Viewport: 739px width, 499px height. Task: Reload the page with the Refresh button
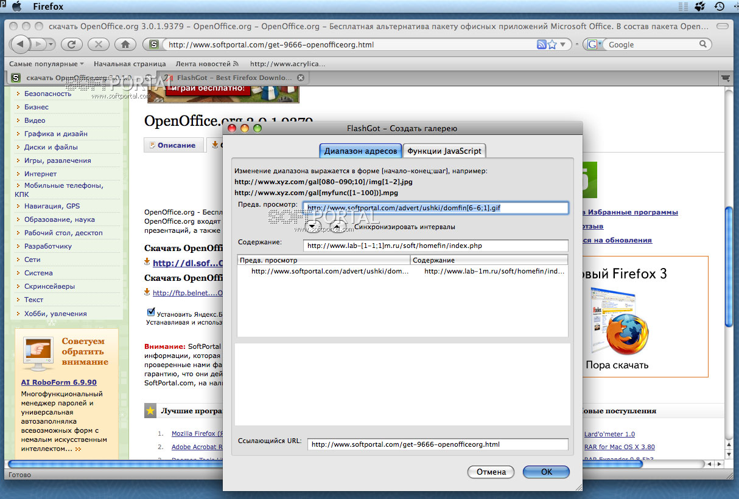(72, 44)
